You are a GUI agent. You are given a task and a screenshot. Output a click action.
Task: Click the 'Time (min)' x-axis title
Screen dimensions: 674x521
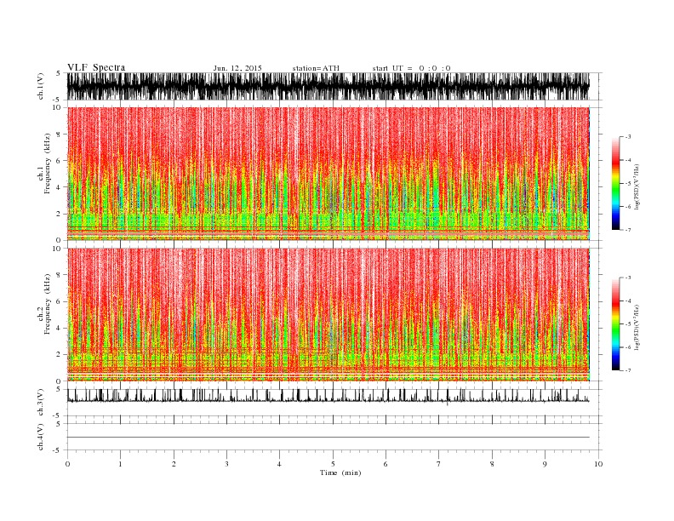coord(340,472)
